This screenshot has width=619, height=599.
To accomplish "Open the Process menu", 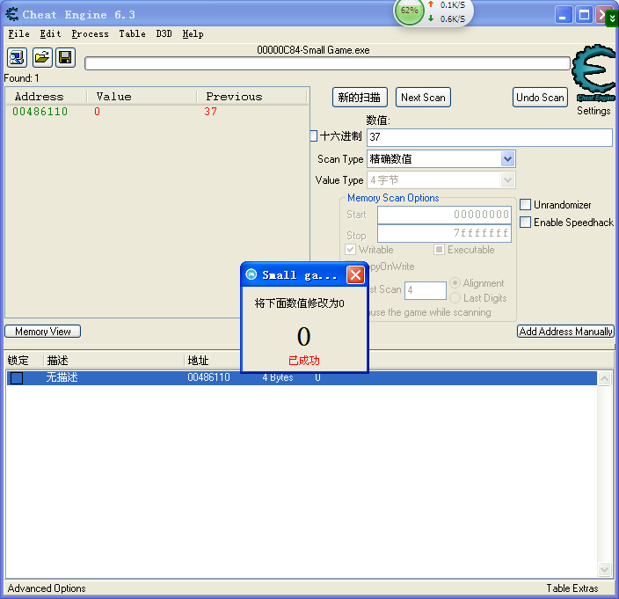I will click(90, 34).
